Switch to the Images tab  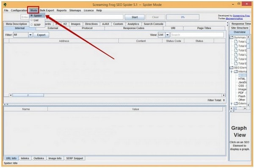pyautogui.click(x=76, y=24)
